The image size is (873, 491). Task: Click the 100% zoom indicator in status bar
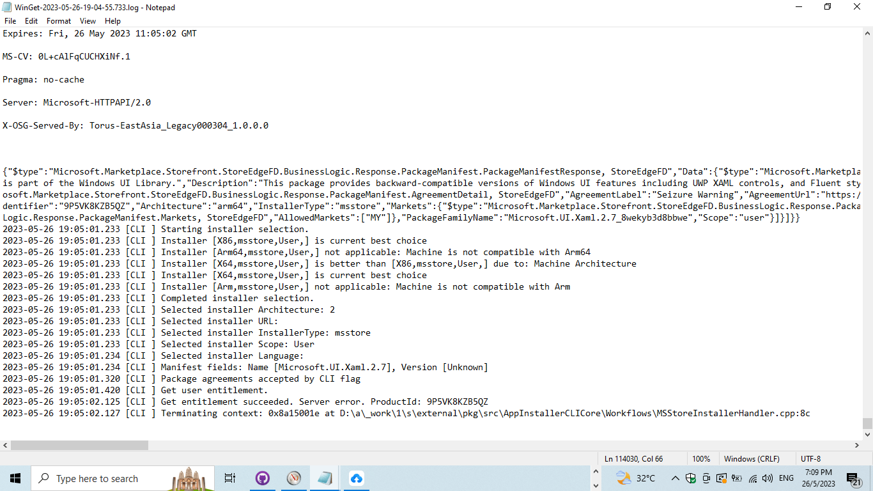coord(701,458)
